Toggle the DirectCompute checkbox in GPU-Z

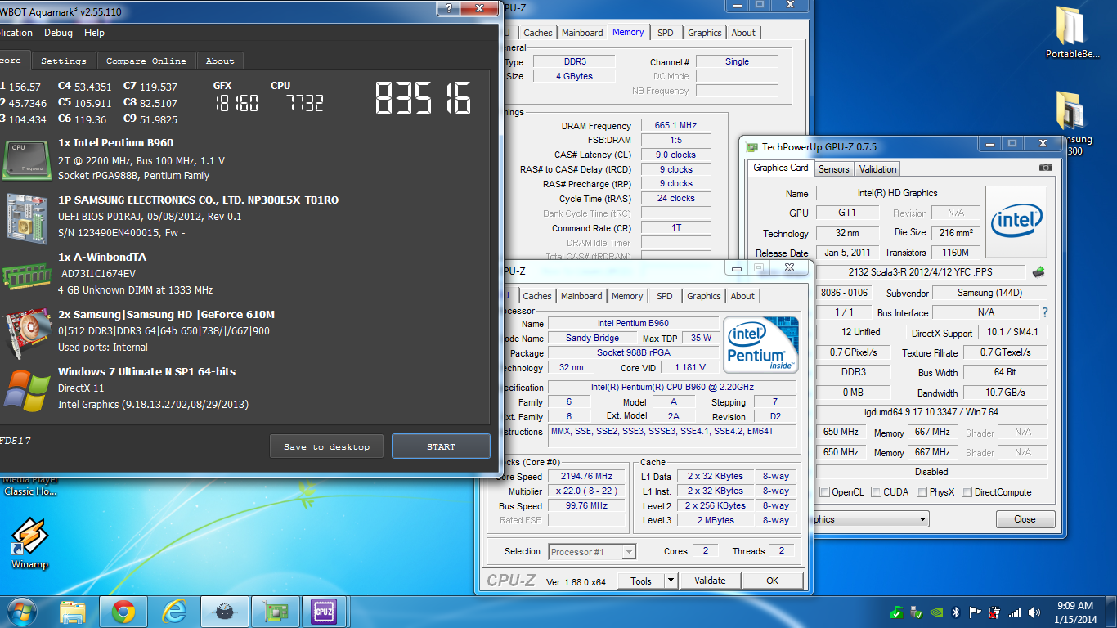[x=967, y=492]
